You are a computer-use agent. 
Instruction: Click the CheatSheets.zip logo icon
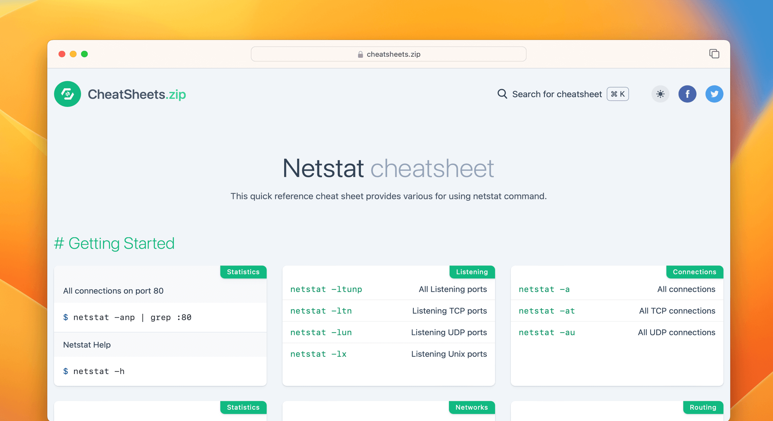click(x=67, y=94)
